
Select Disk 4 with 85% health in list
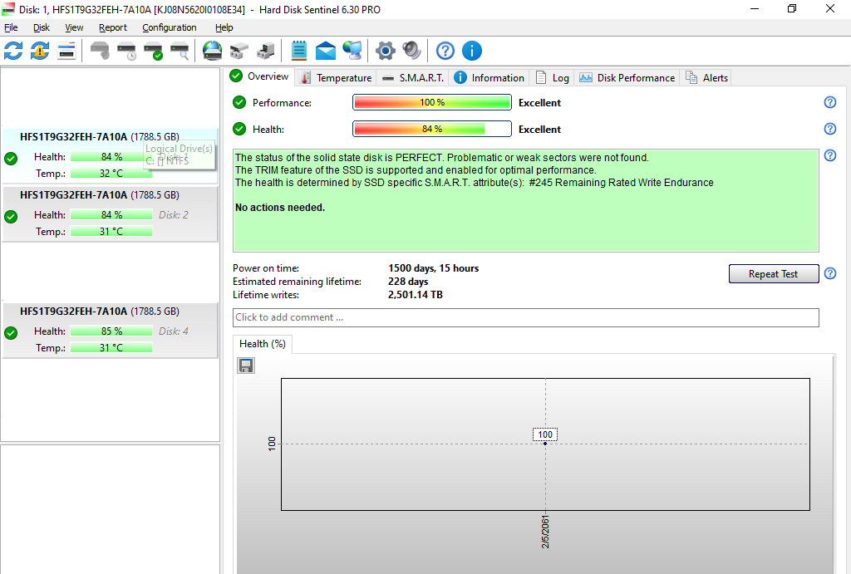pyautogui.click(x=111, y=330)
